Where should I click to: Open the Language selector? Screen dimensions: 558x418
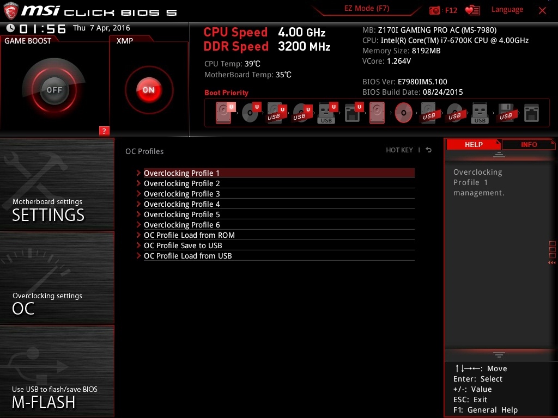coord(507,10)
